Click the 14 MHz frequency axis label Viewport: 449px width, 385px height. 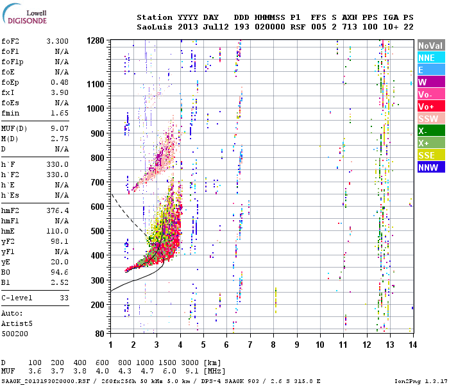point(412,345)
